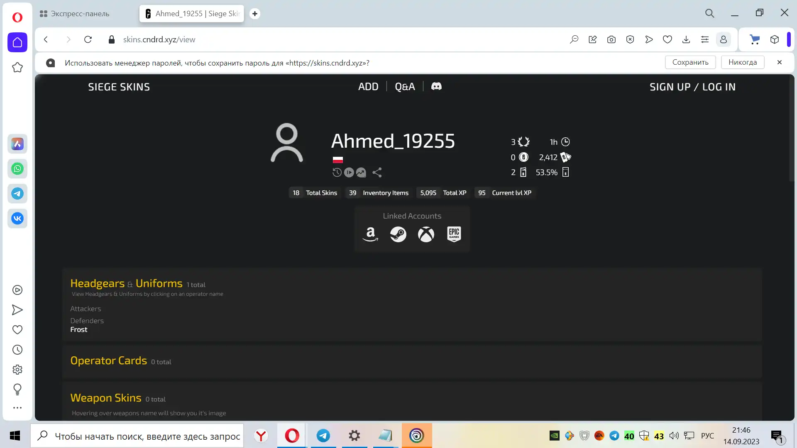Click the Windows taskbar search box
The image size is (797, 448).
137,436
